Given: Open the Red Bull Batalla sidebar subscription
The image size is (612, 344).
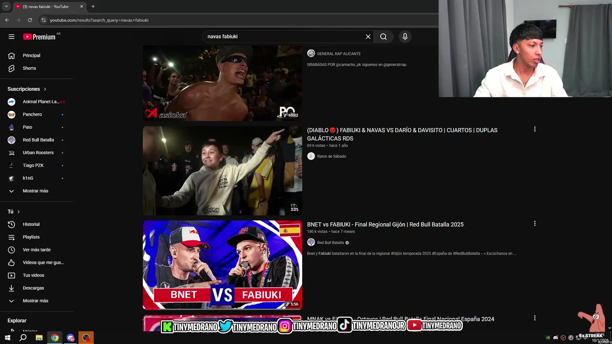Looking at the screenshot, I should [x=36, y=140].
